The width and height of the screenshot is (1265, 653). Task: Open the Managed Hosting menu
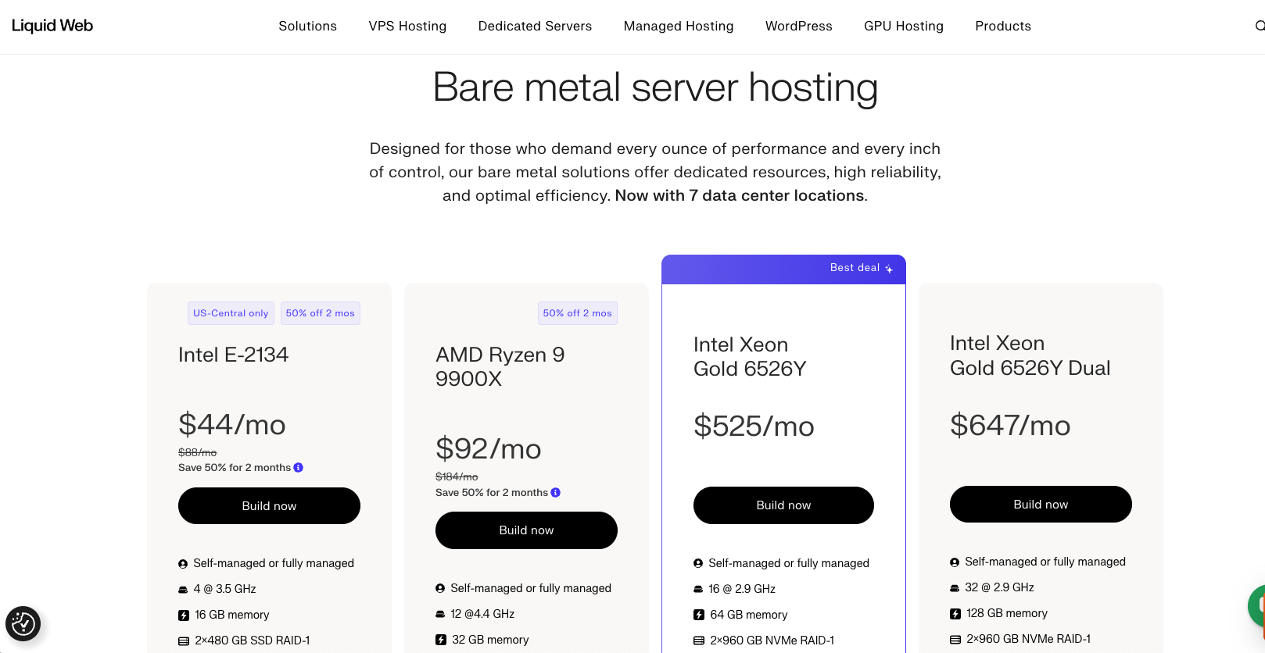coord(679,26)
